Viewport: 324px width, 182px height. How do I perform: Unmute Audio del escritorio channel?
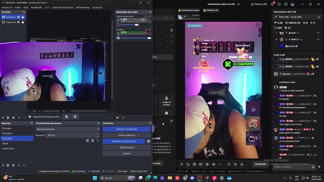pos(118,25)
